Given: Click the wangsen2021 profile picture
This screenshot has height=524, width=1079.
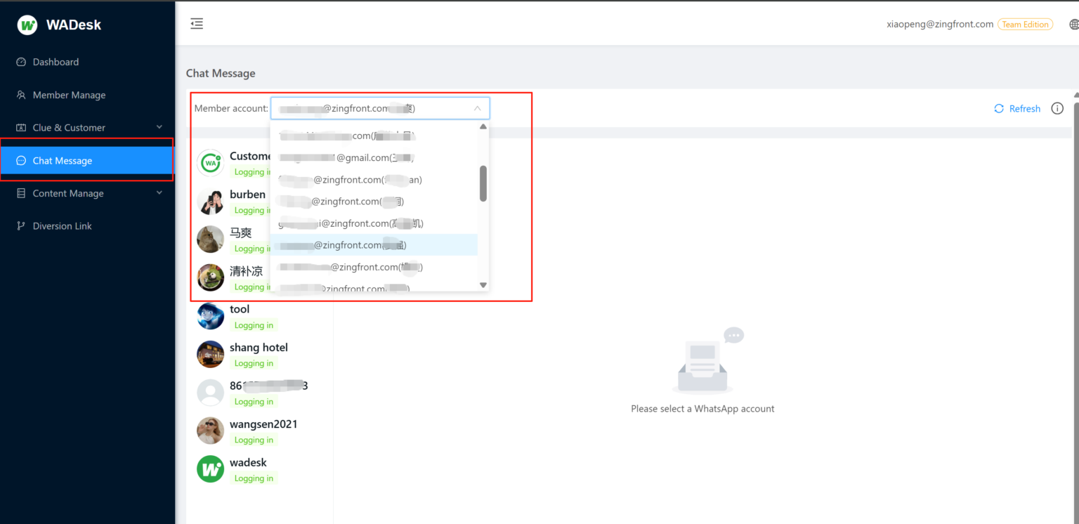Looking at the screenshot, I should [x=210, y=431].
